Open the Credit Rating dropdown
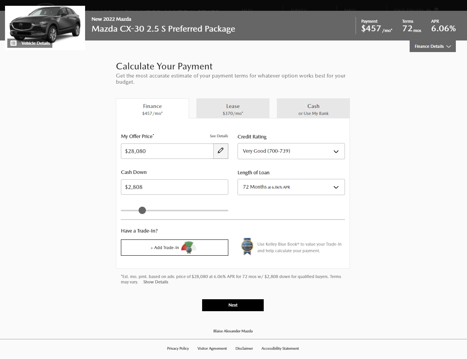467x359 pixels. 291,151
